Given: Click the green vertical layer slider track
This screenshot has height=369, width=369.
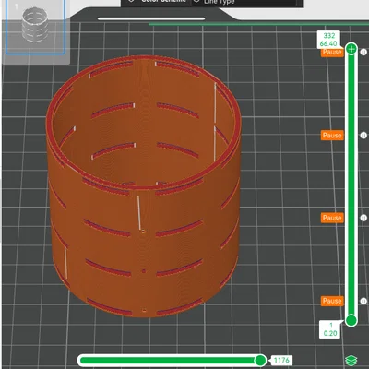Looking at the screenshot, I should (x=351, y=184).
